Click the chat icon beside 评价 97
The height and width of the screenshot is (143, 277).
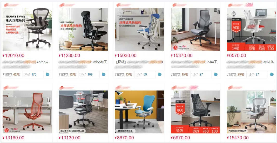click(272, 74)
